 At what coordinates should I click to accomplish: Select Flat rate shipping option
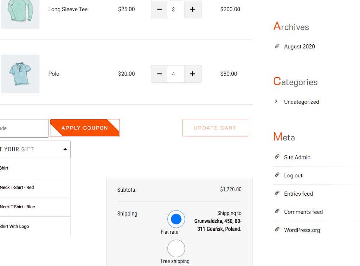click(176, 219)
